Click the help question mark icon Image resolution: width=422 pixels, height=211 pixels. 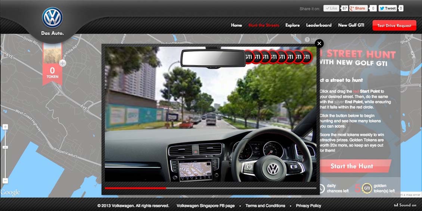coord(307,40)
